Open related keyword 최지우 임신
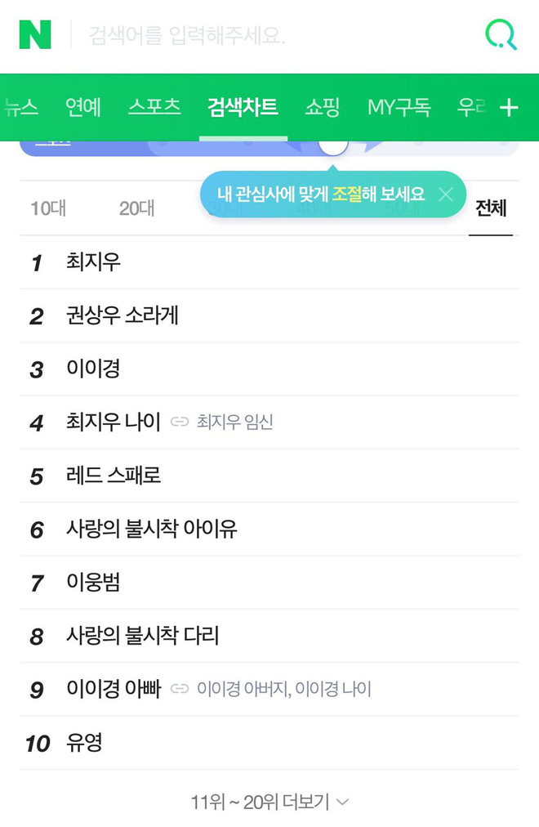This screenshot has width=539, height=827. (x=234, y=422)
